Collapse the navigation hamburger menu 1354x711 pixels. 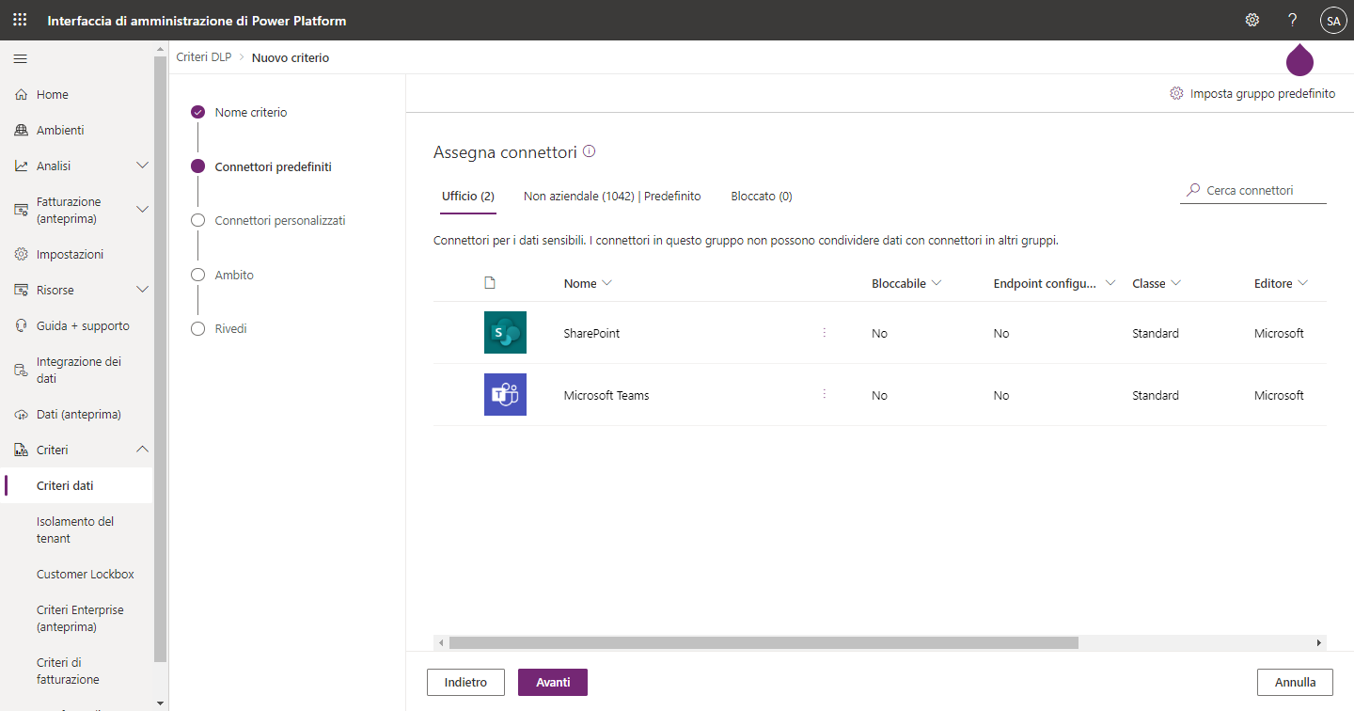point(20,59)
